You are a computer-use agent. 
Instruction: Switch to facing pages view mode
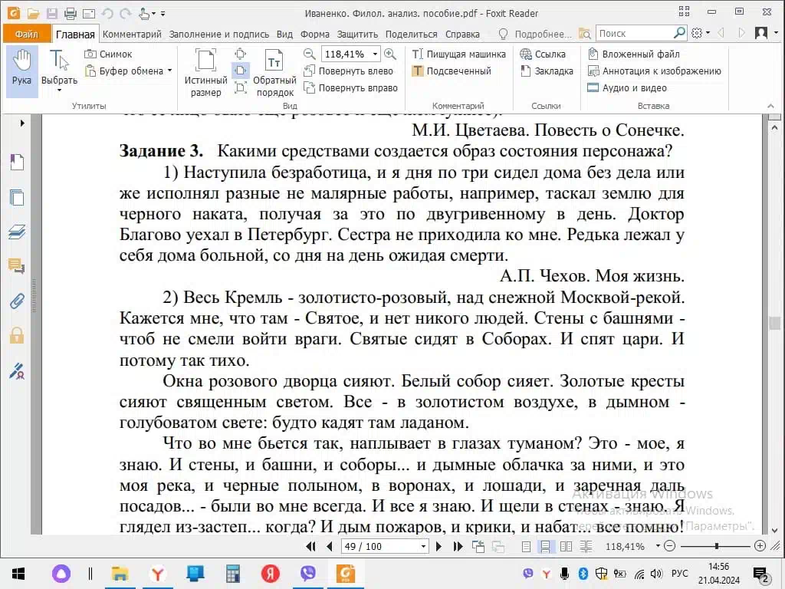[567, 546]
